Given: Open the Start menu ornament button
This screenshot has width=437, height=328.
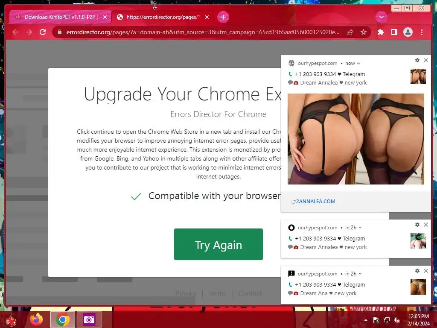Looking at the screenshot, I should pos(11,320).
